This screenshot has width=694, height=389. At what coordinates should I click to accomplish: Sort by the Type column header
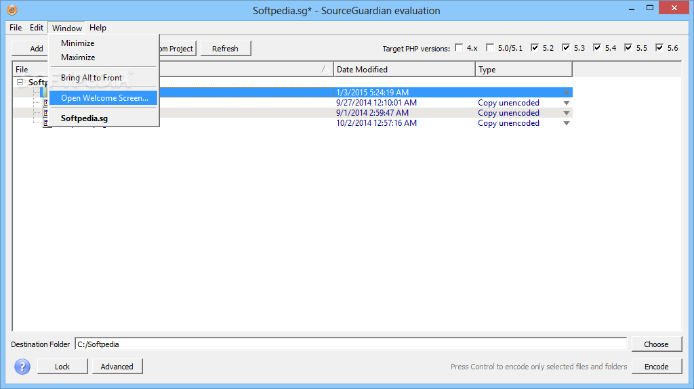pos(524,70)
